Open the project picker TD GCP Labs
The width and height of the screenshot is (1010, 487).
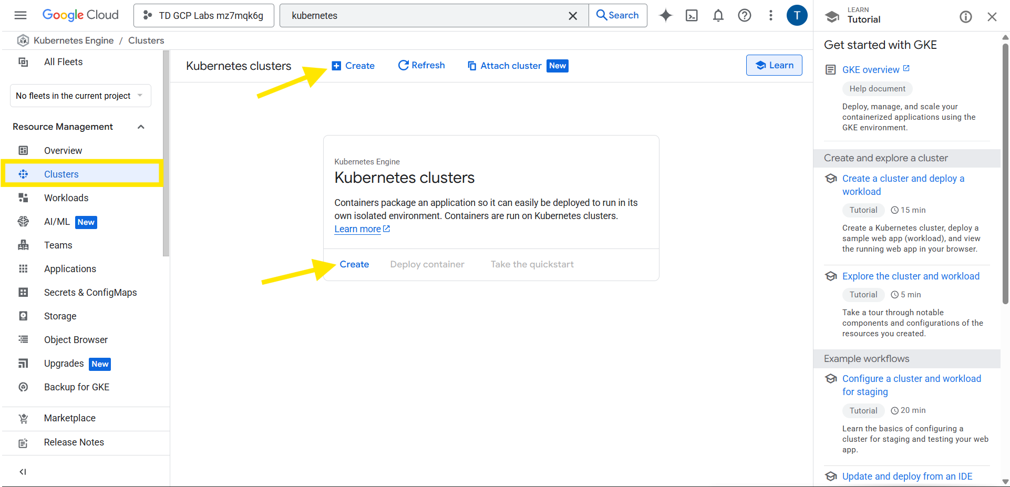pos(204,15)
